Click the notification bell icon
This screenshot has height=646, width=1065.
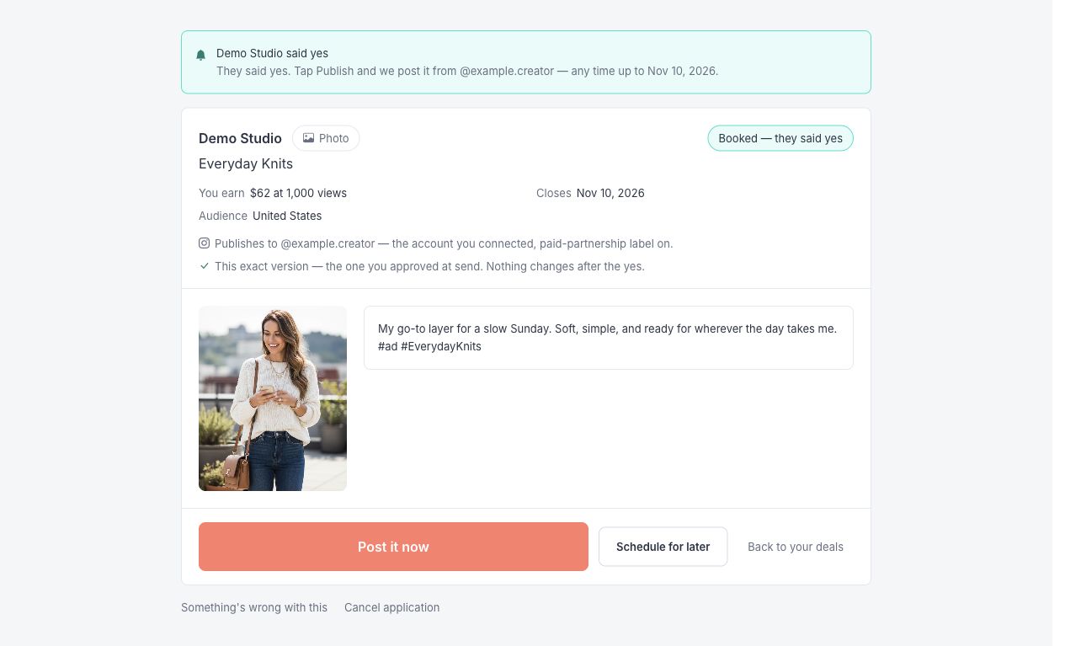click(x=200, y=55)
